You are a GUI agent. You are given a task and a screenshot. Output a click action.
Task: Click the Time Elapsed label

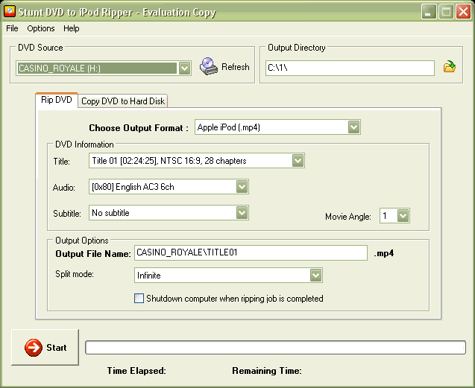(x=136, y=371)
